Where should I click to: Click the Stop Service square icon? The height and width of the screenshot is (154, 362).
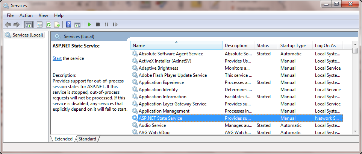(x=98, y=24)
